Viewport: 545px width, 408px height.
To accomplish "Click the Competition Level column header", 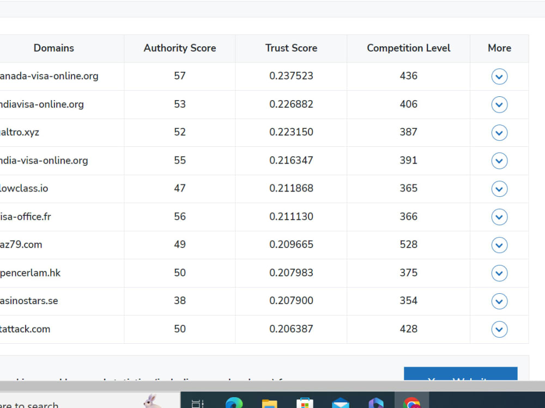I will pos(408,48).
